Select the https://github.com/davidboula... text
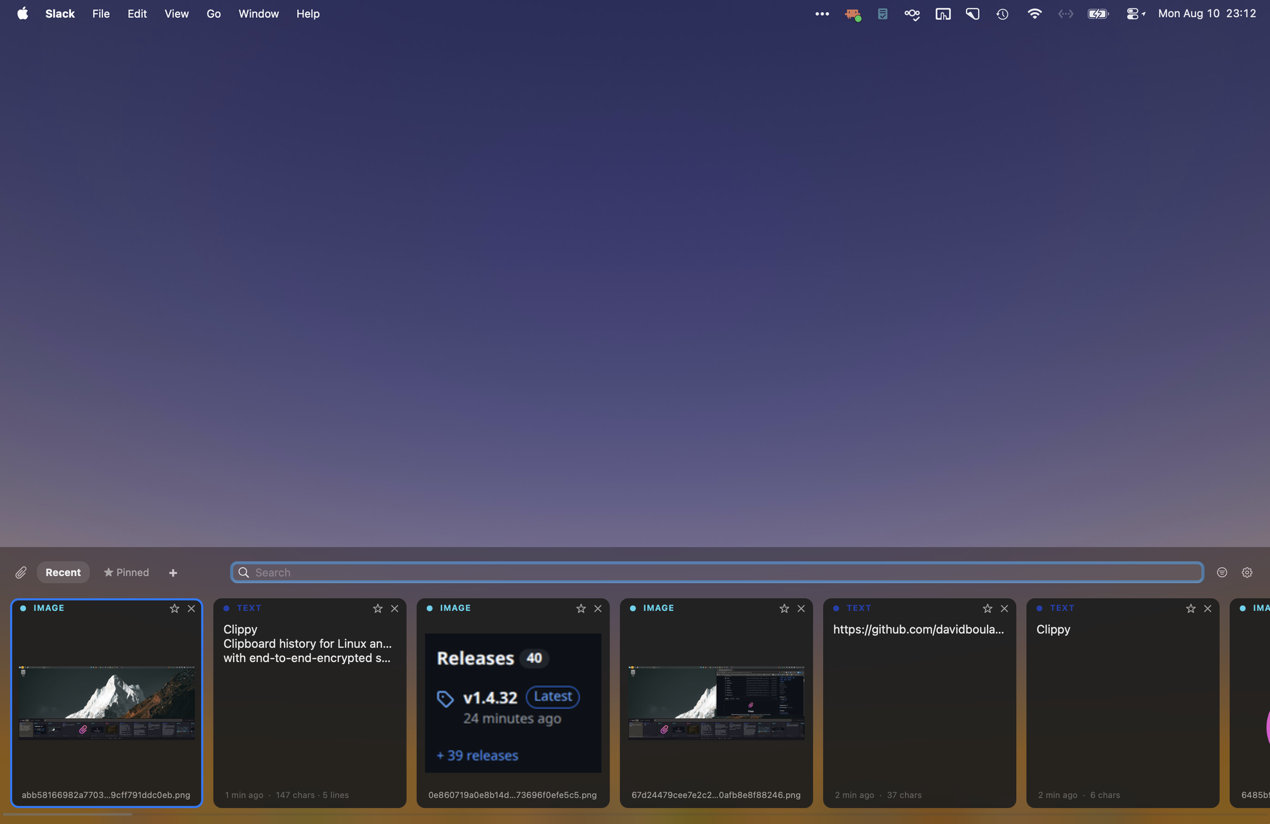Image resolution: width=1270 pixels, height=824 pixels. click(x=918, y=629)
